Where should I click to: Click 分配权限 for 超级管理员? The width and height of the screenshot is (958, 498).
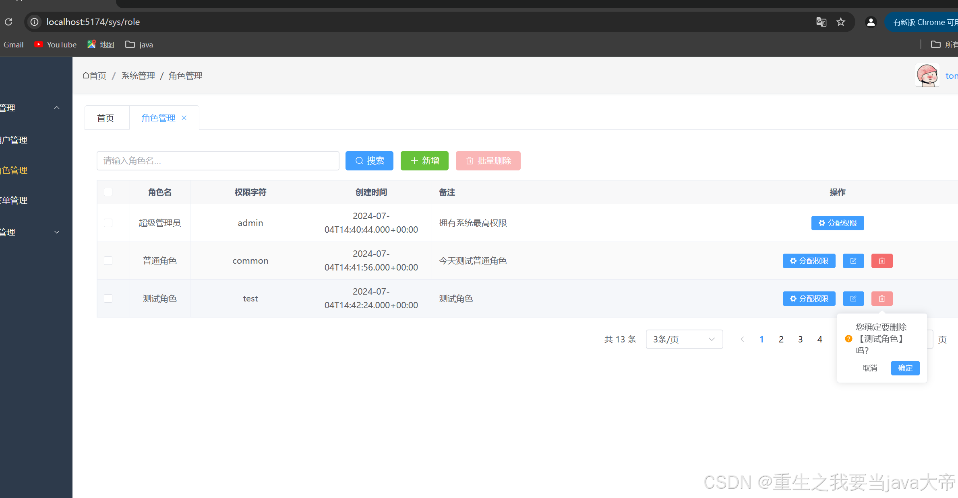click(x=837, y=223)
